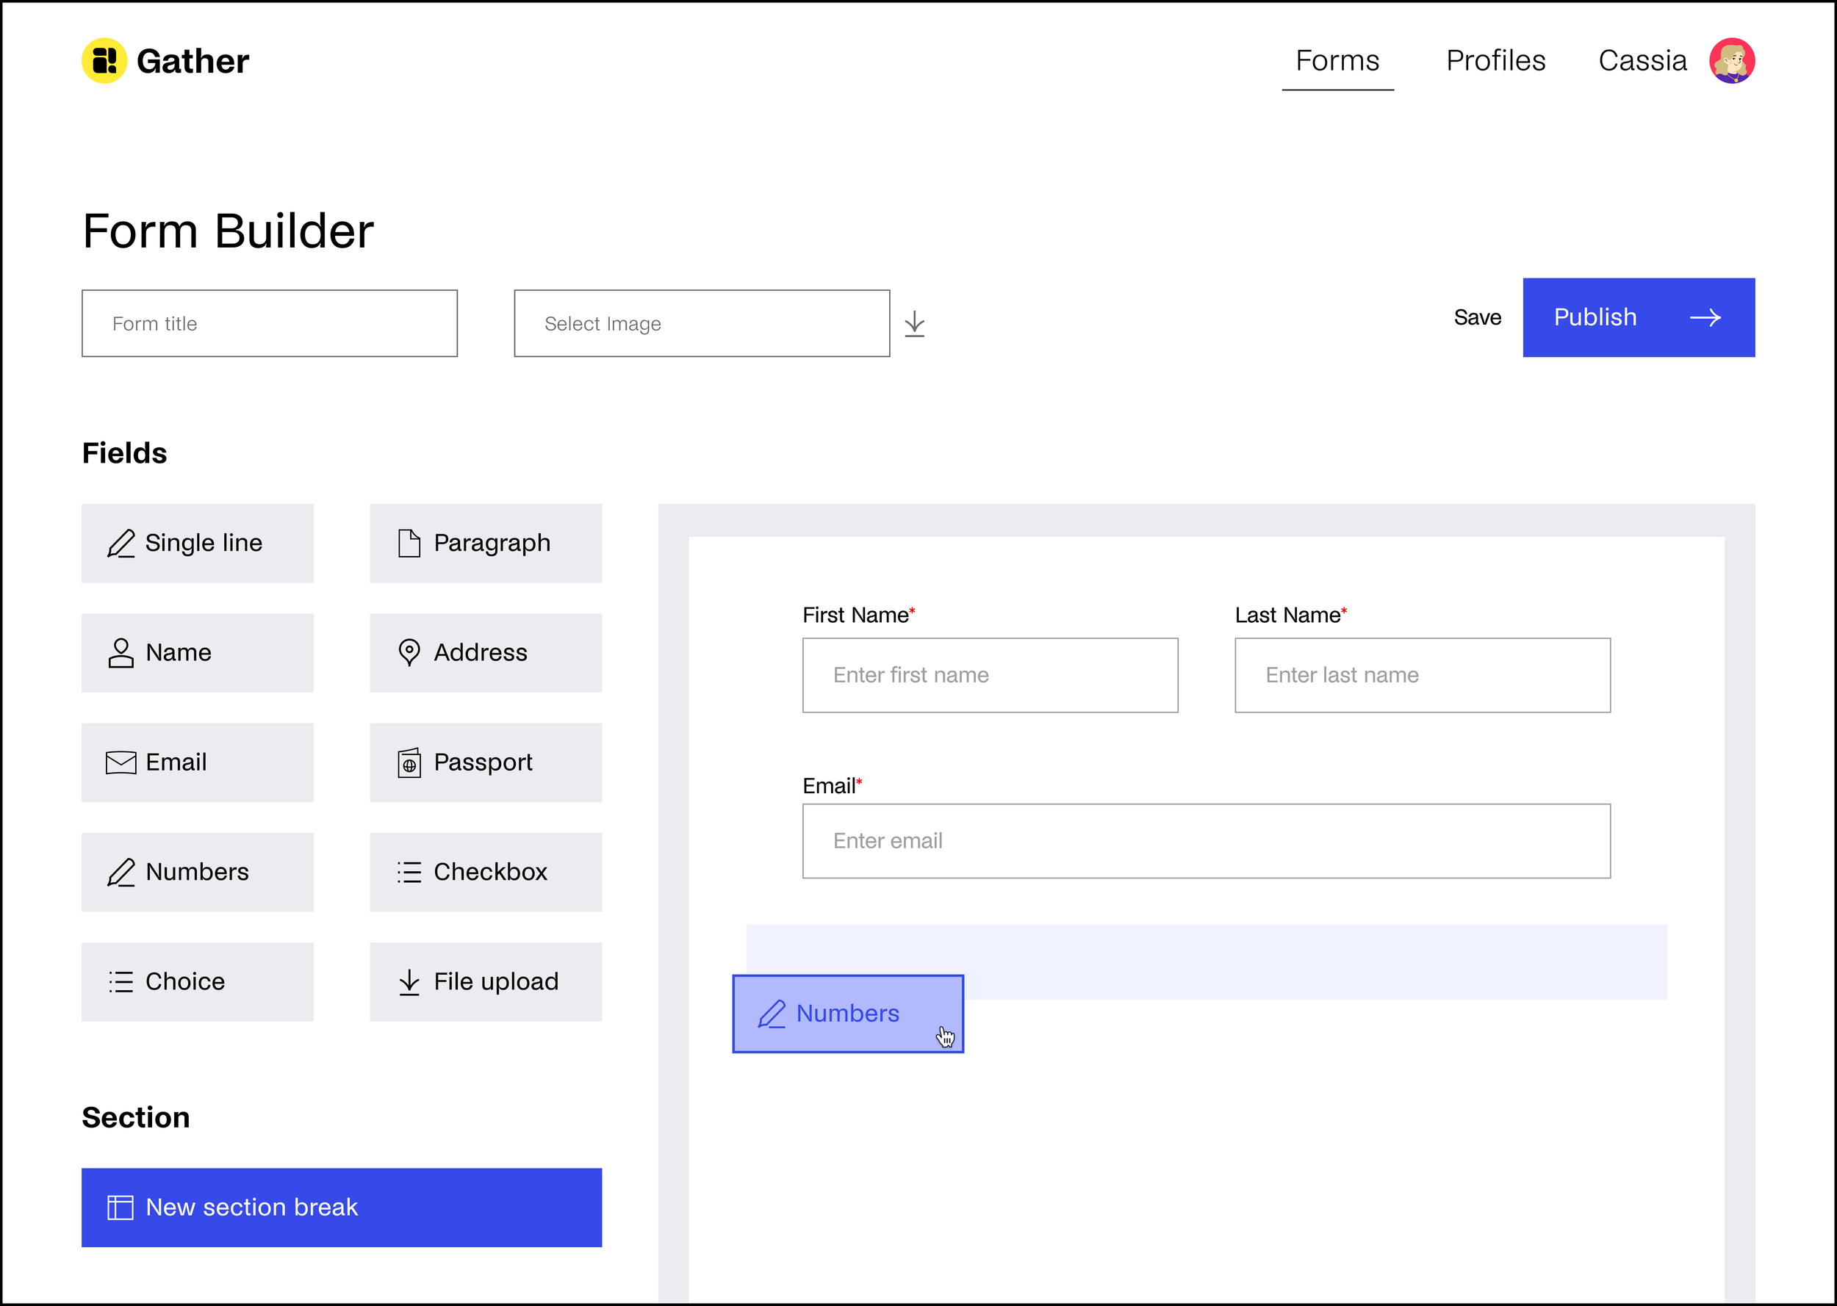
Task: Click the Choice field tile
Action: point(197,981)
